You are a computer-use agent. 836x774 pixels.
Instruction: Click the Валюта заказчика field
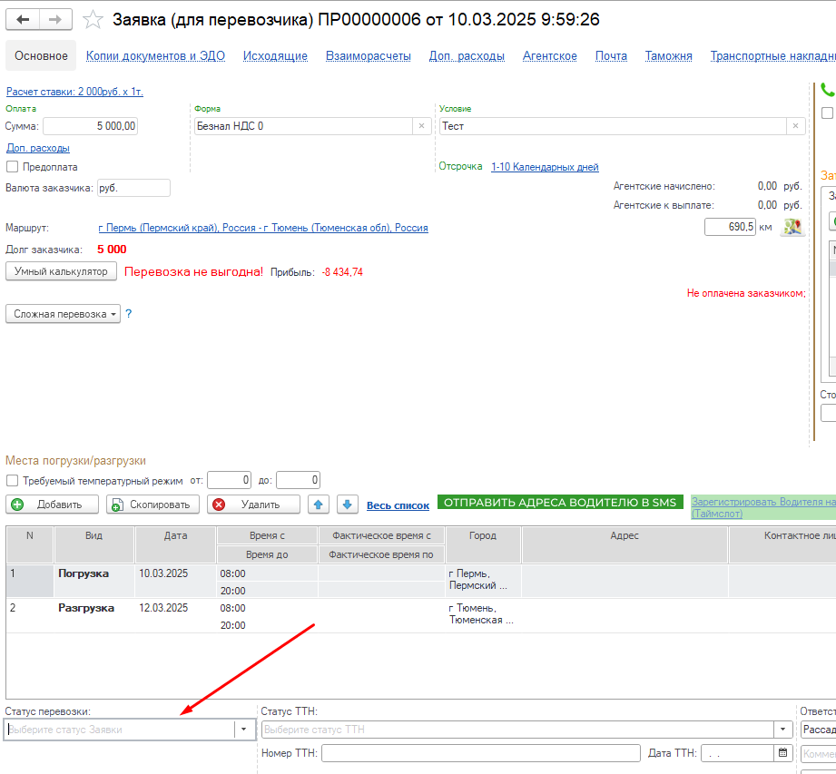click(133, 188)
